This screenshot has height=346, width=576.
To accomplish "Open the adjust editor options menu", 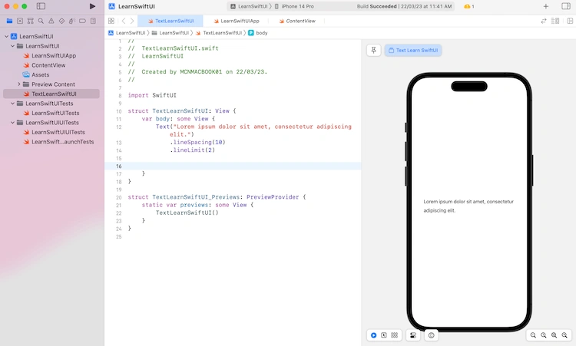I will click(x=555, y=21).
